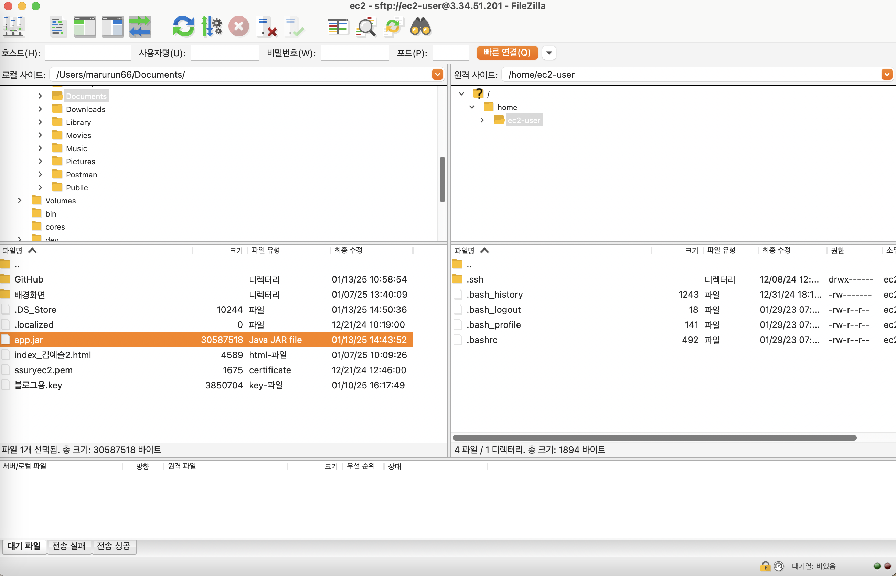Viewport: 896px width, 576px height.
Task: Open the local site path dropdown
Action: tap(437, 75)
